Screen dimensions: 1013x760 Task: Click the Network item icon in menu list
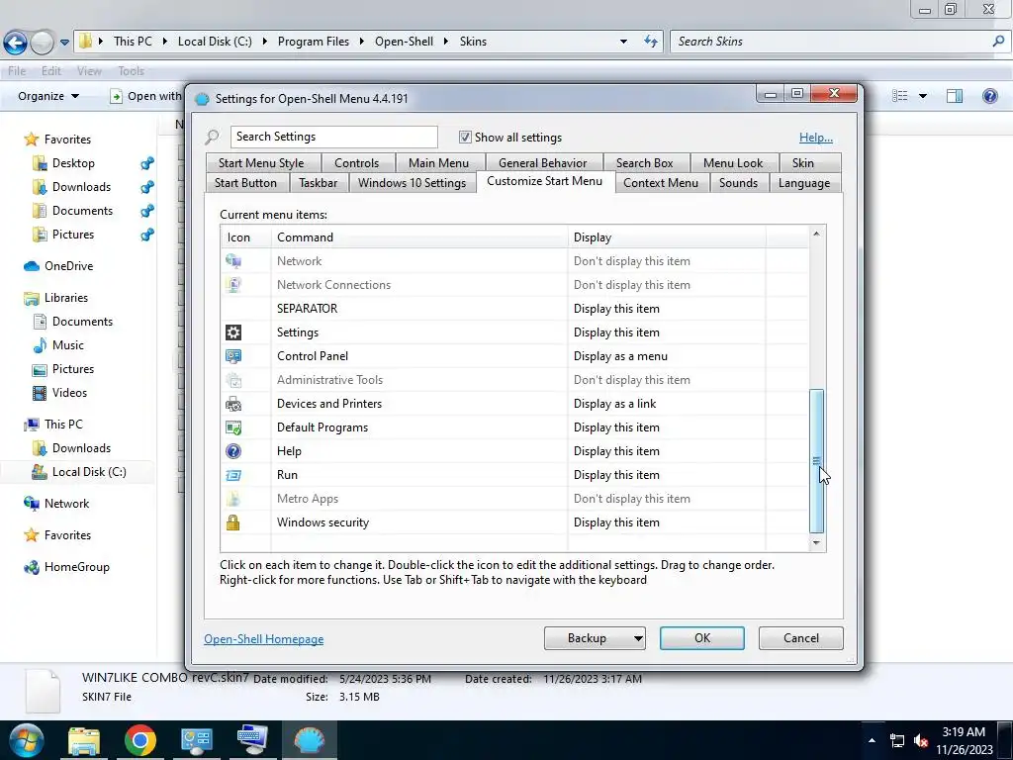tap(233, 261)
